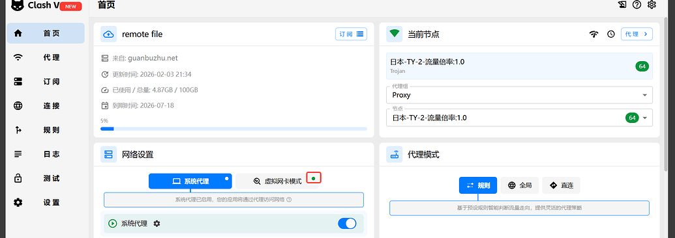Screen dimensions: 675x238
Task: Click the 代理模式 router icon
Action: point(395,154)
